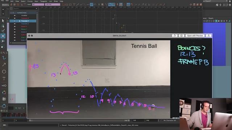Click the MEL command line input

(x=33, y=125)
